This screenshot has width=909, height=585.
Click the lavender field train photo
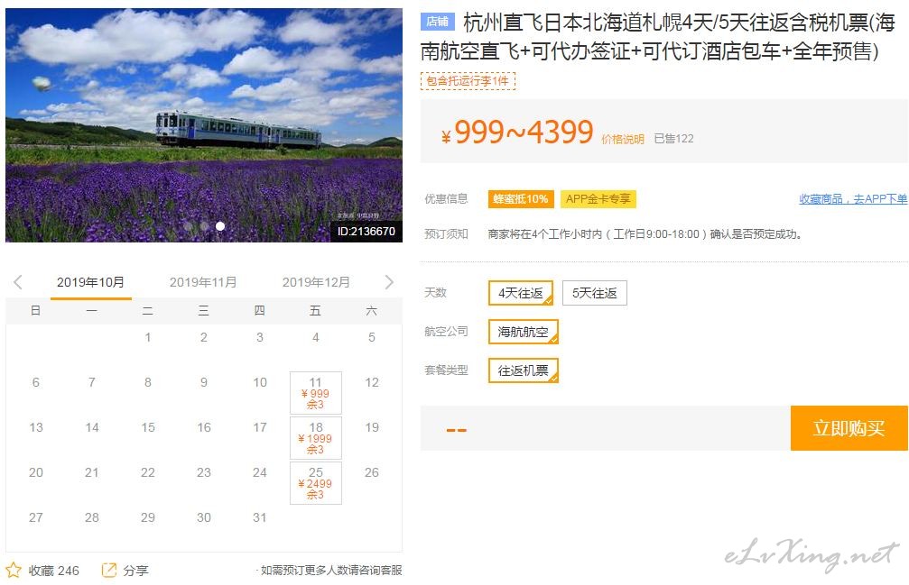tap(203, 125)
